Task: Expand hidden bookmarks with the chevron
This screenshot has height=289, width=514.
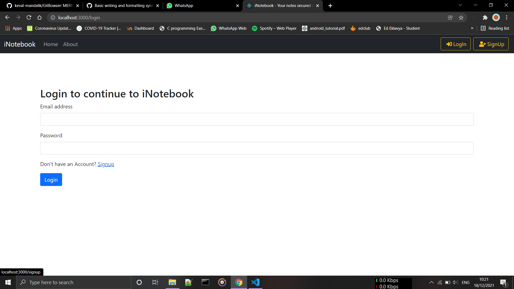Action: [473, 28]
